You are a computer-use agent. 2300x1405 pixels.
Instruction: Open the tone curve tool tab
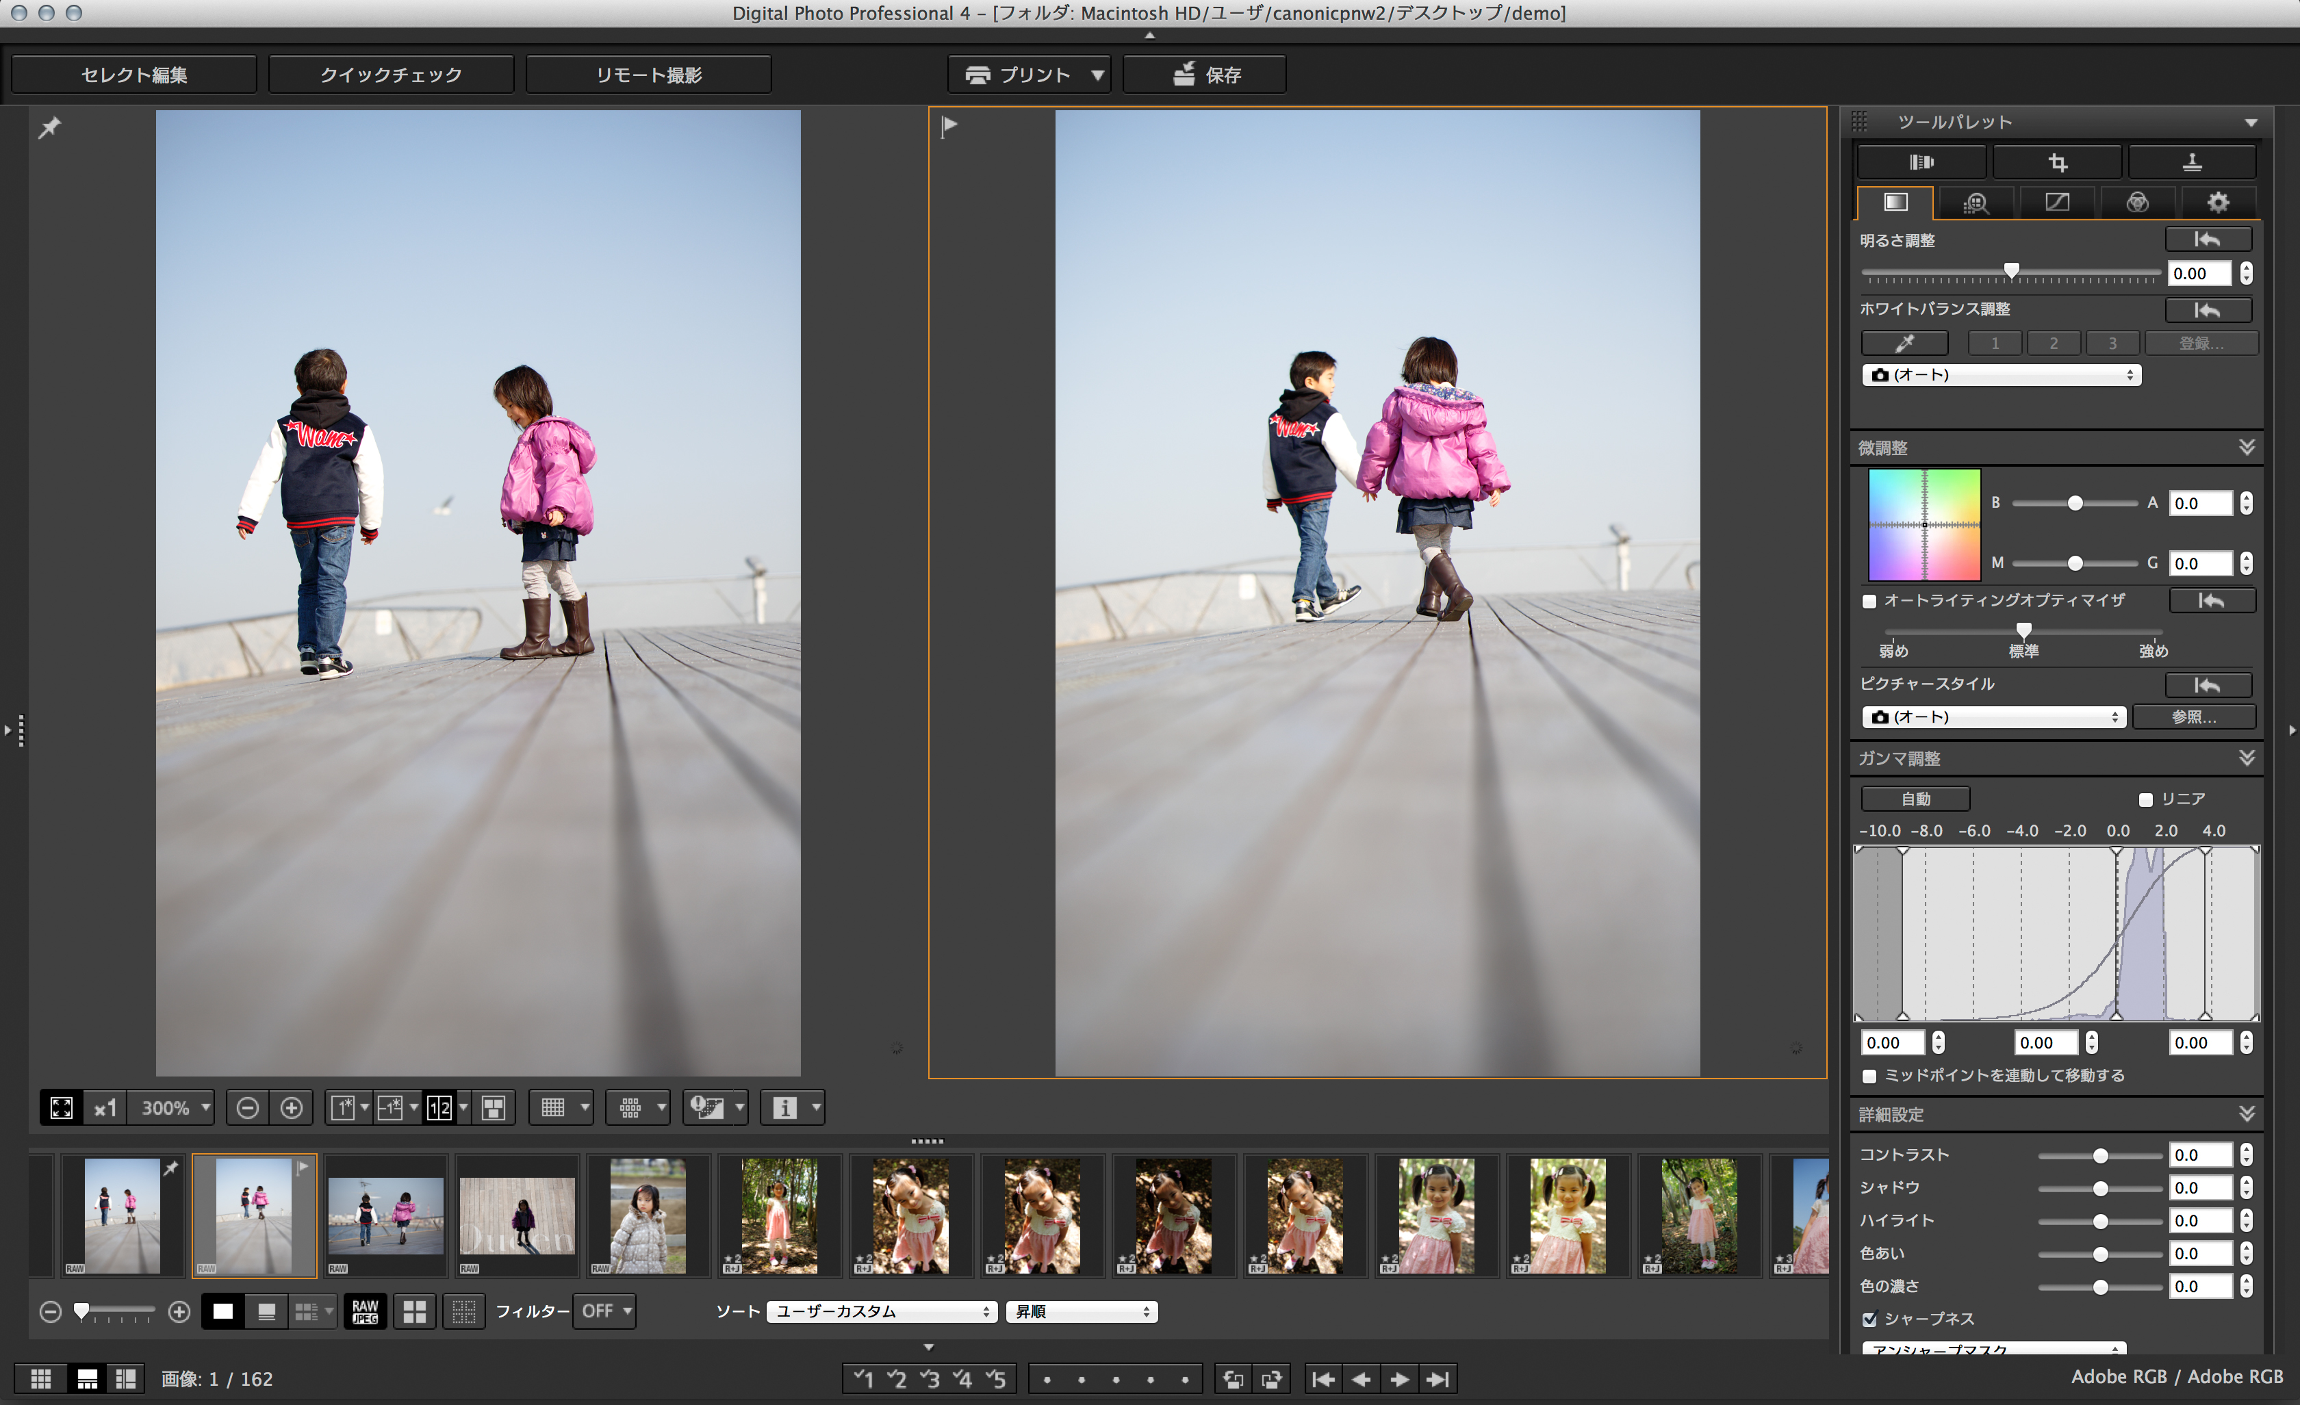pos(2057,203)
